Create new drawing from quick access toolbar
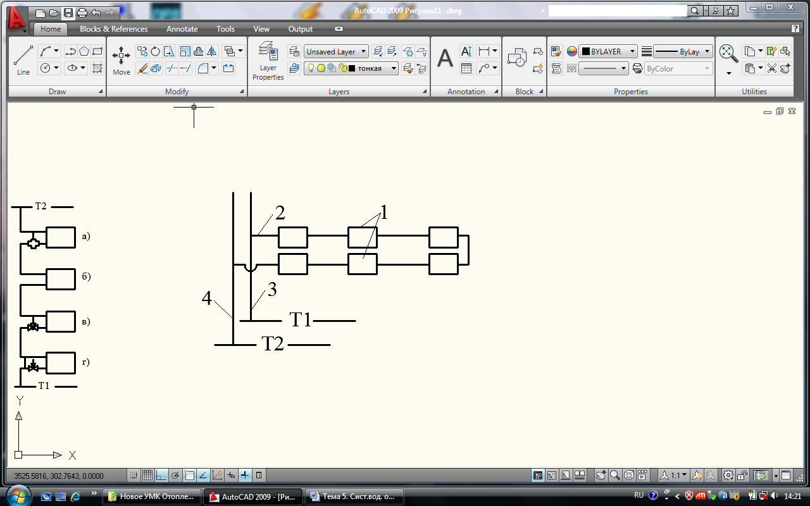This screenshot has width=810, height=506. pos(40,13)
